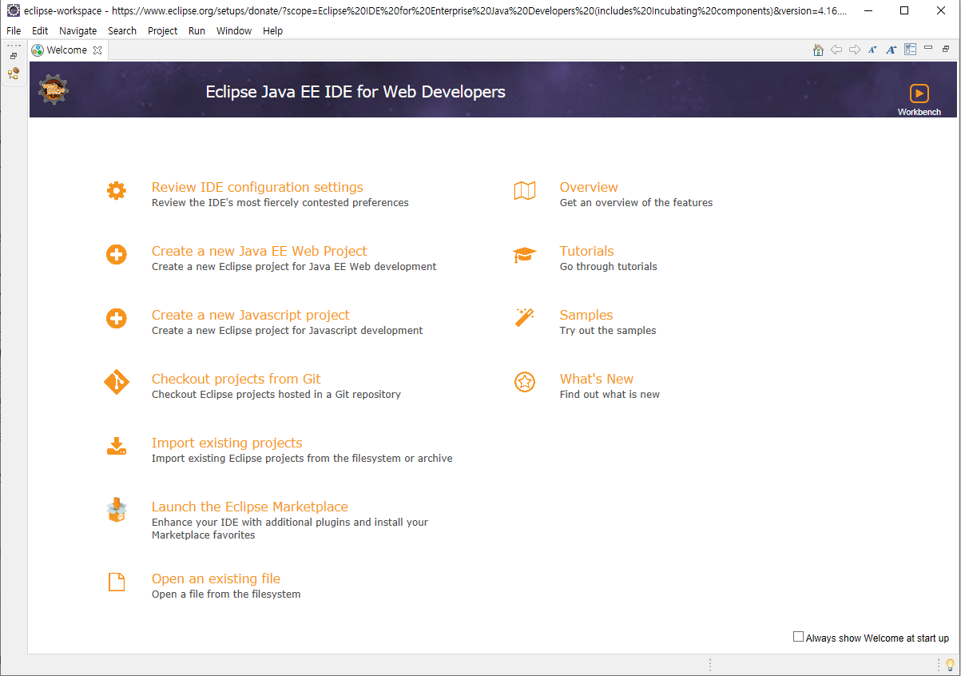Click Create a new Java EE Web Project

pyautogui.click(x=259, y=251)
